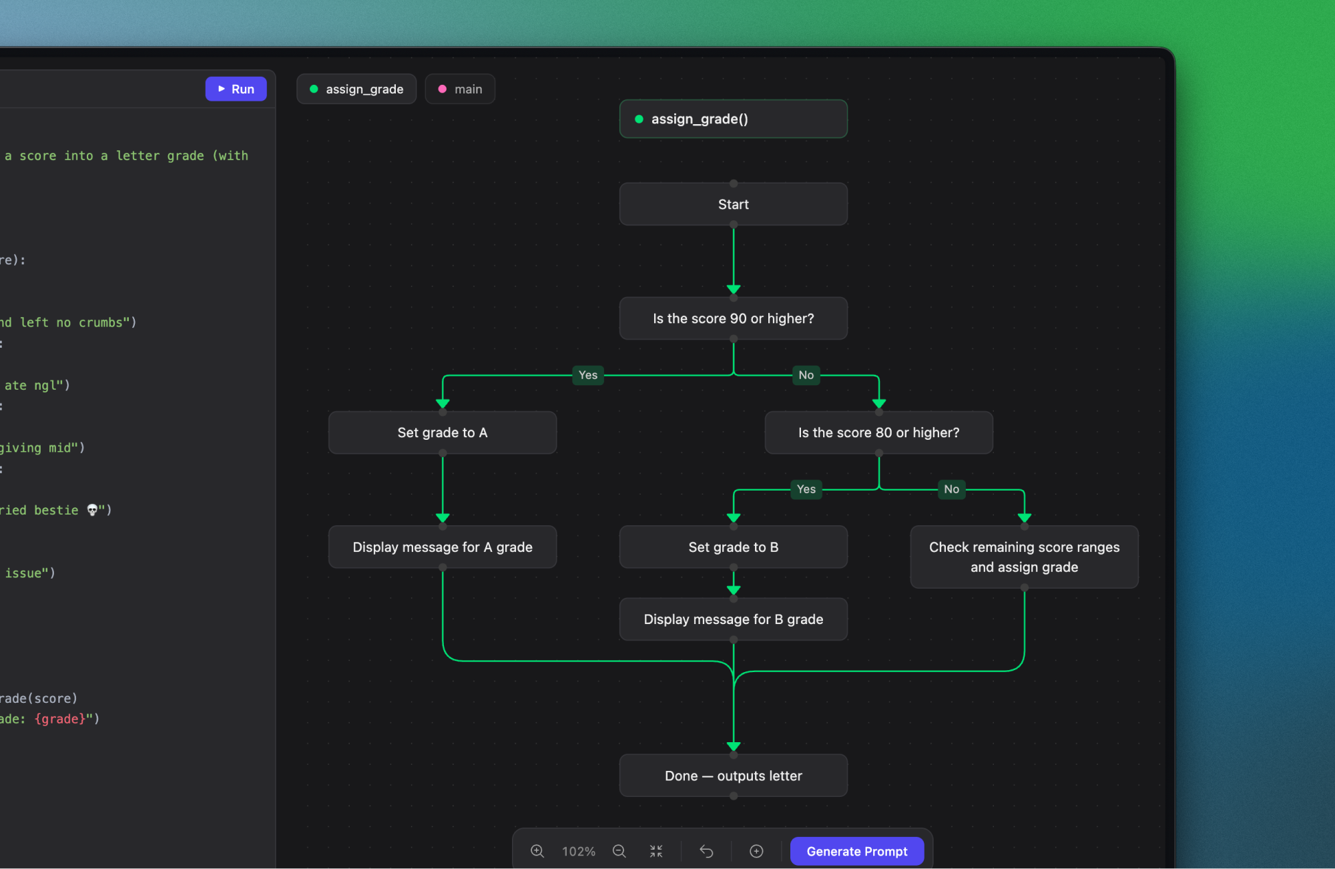The width and height of the screenshot is (1335, 869).
Task: Select the 'Is the score 80 or higher?' node
Action: 878,432
